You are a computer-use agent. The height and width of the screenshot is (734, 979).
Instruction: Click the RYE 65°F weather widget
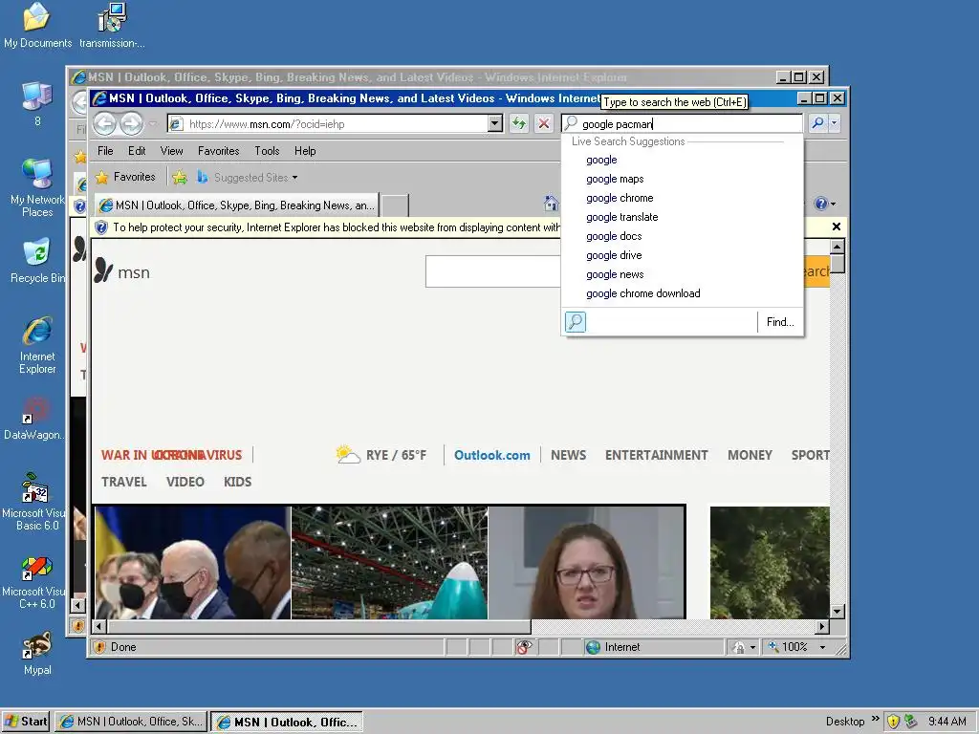[x=381, y=454]
